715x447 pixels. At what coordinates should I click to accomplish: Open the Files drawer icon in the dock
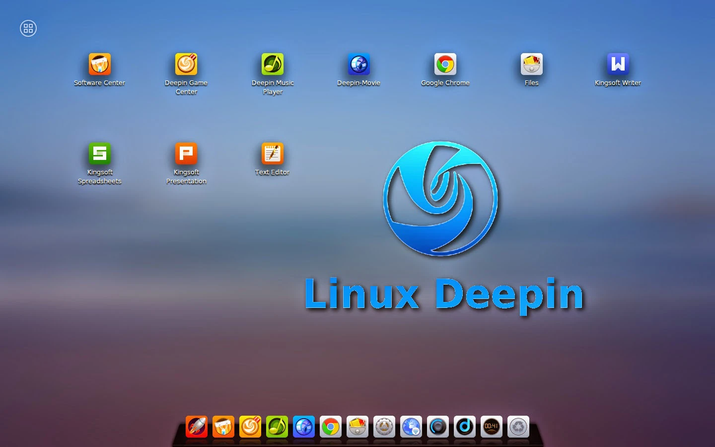357,427
